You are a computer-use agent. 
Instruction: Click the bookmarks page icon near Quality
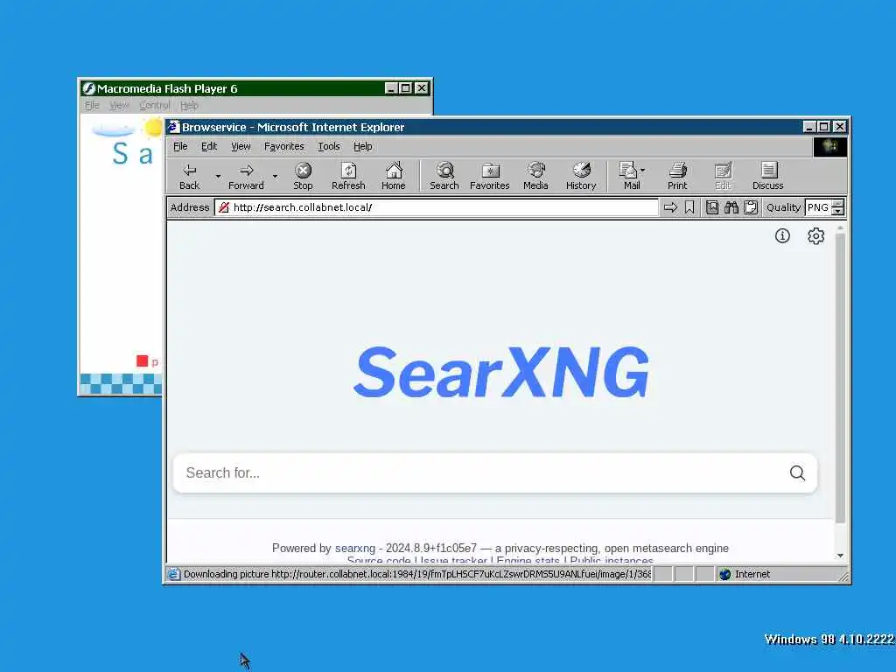coord(712,207)
